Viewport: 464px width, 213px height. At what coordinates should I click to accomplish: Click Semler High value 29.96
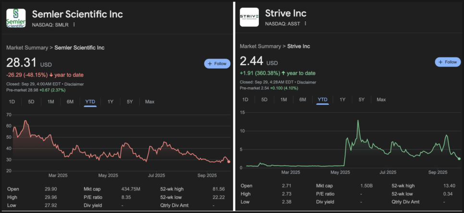point(51,197)
